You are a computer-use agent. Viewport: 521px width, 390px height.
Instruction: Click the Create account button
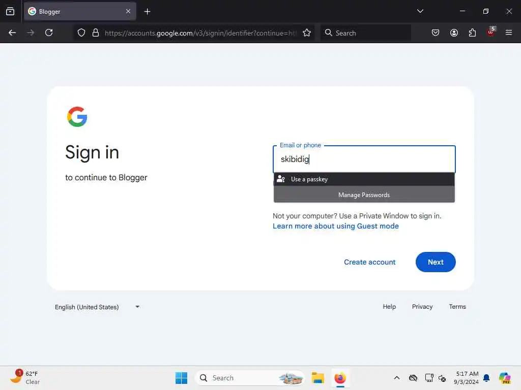[x=369, y=262]
